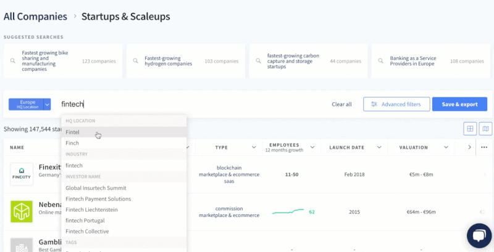Open the EMPLOYEES column sort dropdown

(x=312, y=147)
